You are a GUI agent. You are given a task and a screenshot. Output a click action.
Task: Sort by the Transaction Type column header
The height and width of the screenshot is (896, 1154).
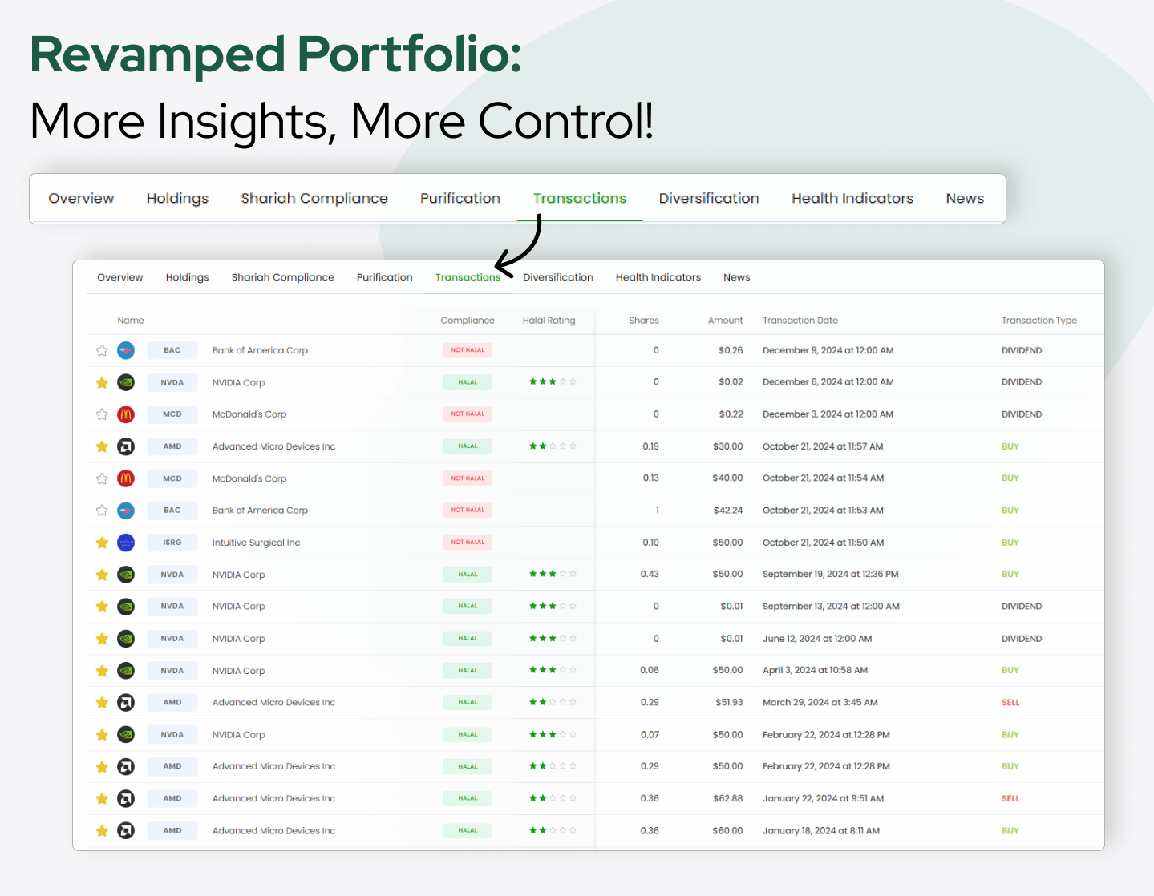tap(1039, 321)
